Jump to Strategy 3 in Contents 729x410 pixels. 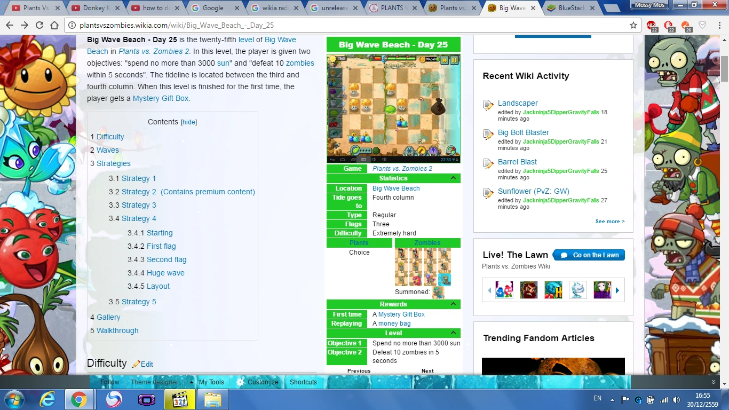click(139, 205)
